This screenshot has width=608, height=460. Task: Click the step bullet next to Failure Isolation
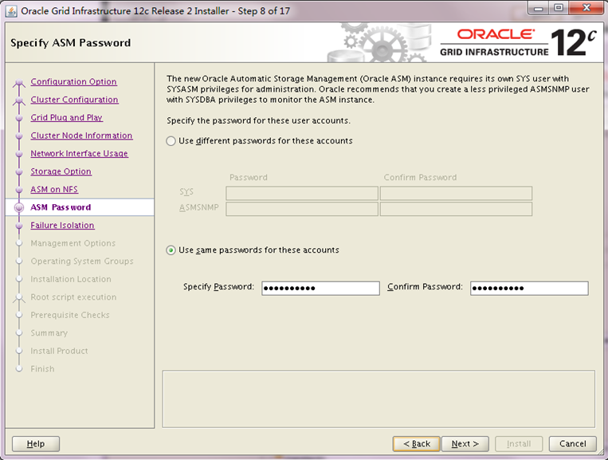[19, 226]
